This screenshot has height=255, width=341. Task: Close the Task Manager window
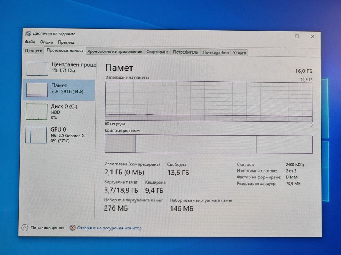312,36
